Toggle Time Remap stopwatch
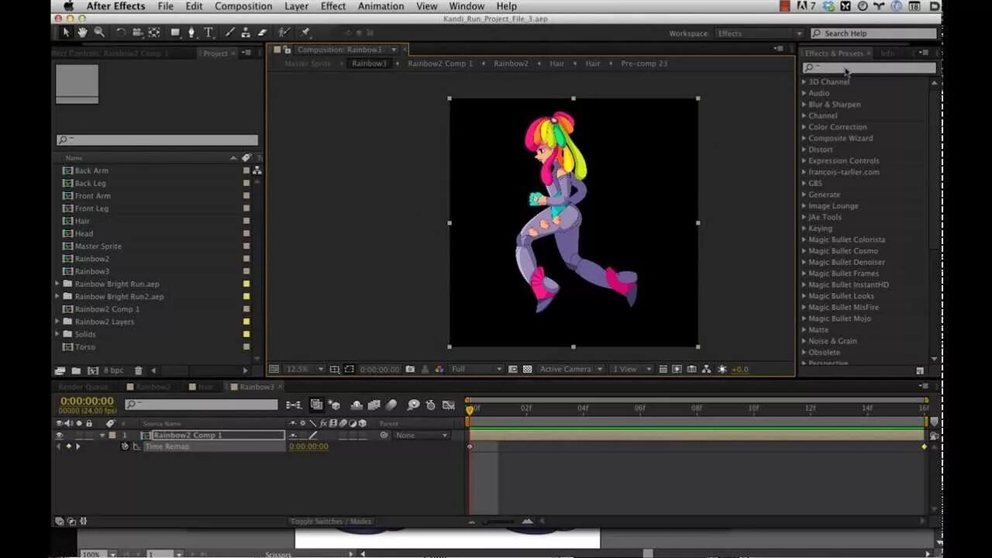The width and height of the screenshot is (992, 558). pos(125,446)
